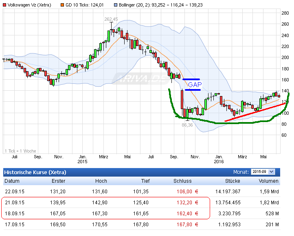Select high value 142,90

(x=100, y=203)
